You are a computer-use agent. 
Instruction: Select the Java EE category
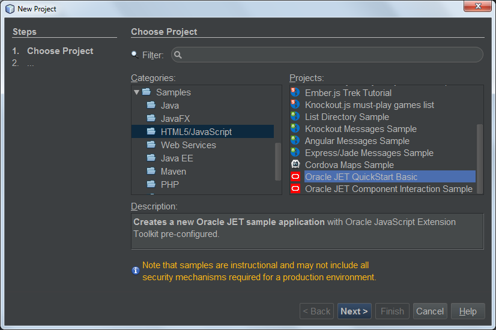coord(177,158)
